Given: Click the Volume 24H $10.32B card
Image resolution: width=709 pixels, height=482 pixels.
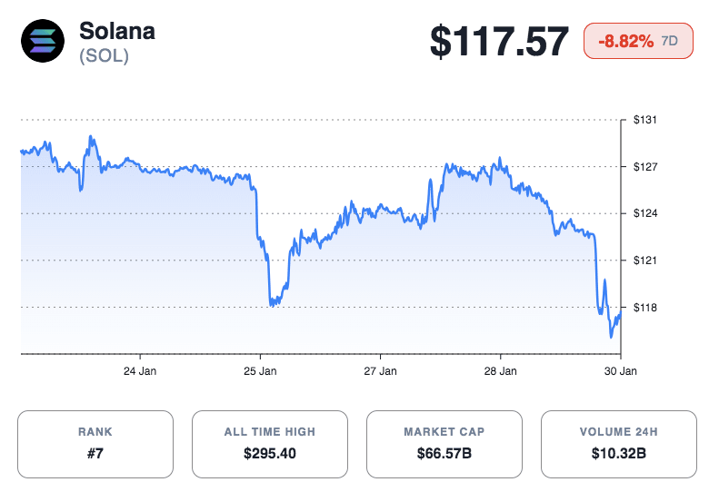Looking at the screenshot, I should click(619, 444).
